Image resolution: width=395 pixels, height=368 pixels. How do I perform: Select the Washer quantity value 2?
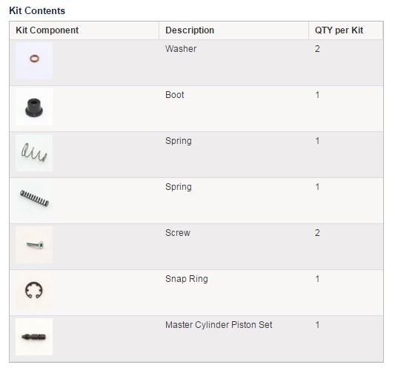[317, 49]
